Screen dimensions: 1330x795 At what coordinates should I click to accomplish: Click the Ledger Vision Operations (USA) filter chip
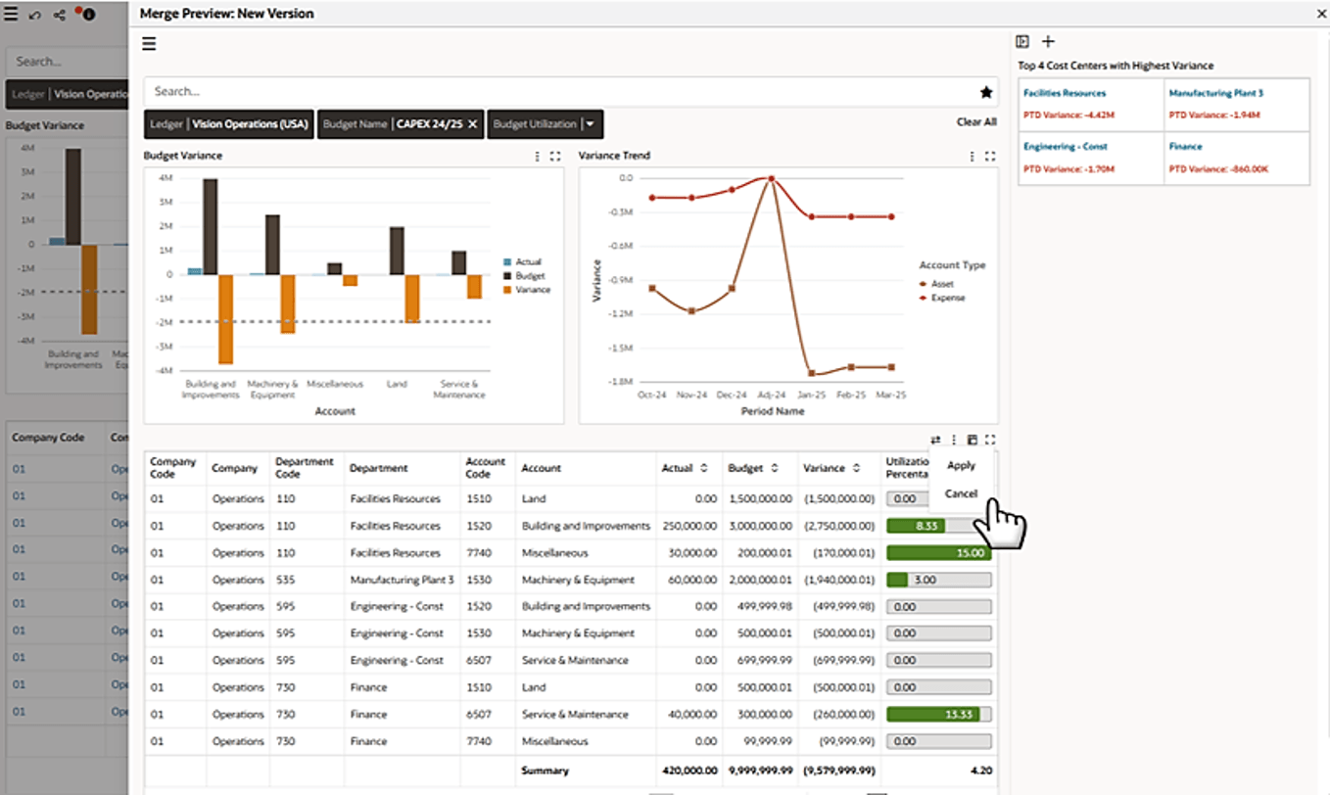click(x=229, y=124)
